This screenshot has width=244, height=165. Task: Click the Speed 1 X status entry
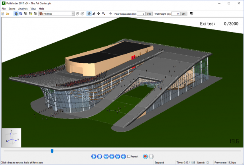[x=203, y=163]
